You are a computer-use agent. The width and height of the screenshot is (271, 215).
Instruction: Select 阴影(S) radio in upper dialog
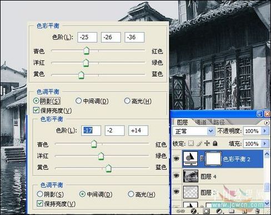point(36,101)
